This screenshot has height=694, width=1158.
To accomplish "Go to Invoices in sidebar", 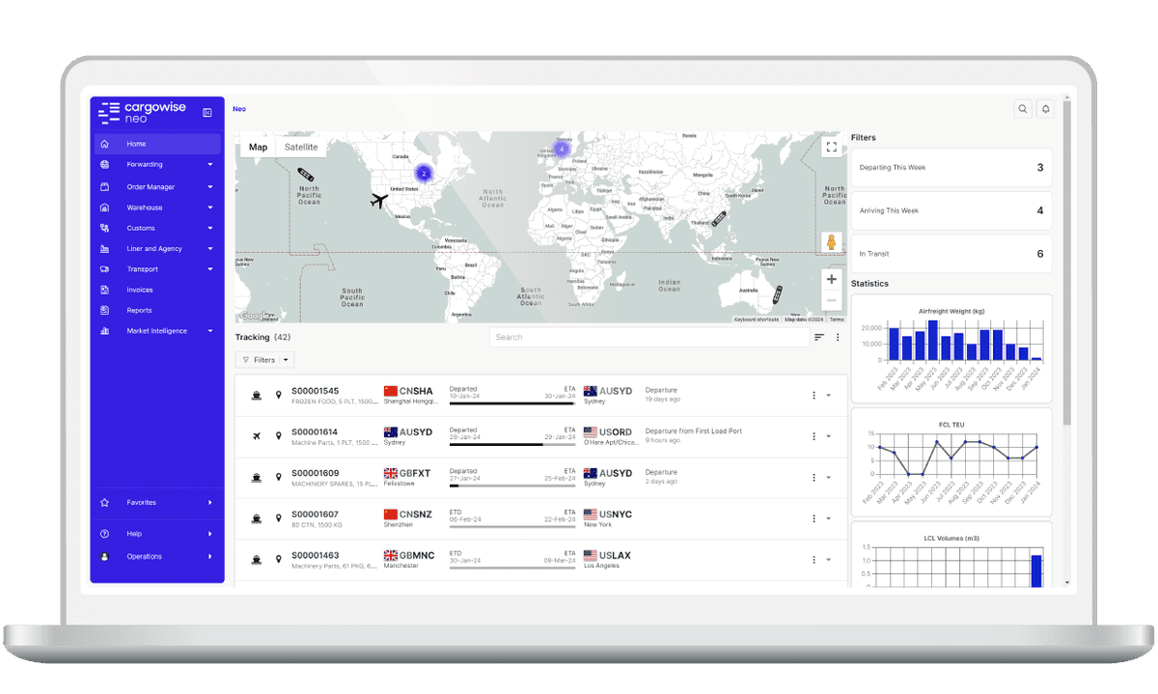I will [x=140, y=290].
